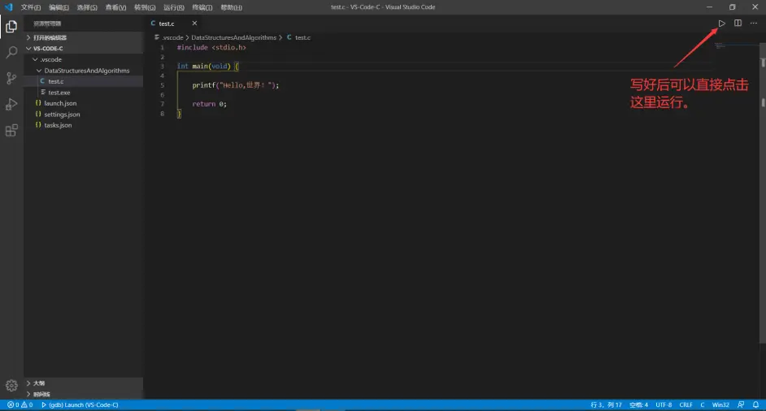Open launch.json in the explorer

(60, 103)
